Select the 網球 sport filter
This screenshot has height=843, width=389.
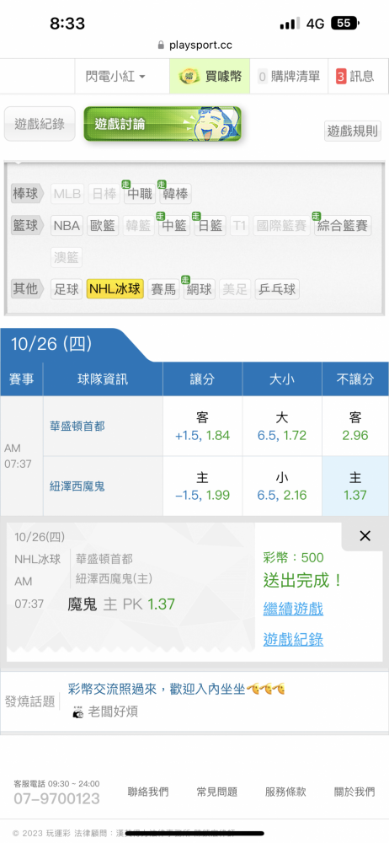pos(200,290)
